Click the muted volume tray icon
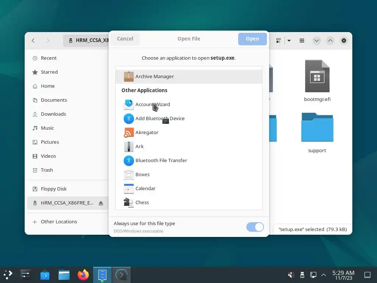Image resolution: width=377 pixels, height=283 pixels. pyautogui.click(x=291, y=275)
